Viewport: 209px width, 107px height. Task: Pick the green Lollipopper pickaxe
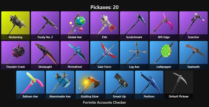(164, 55)
